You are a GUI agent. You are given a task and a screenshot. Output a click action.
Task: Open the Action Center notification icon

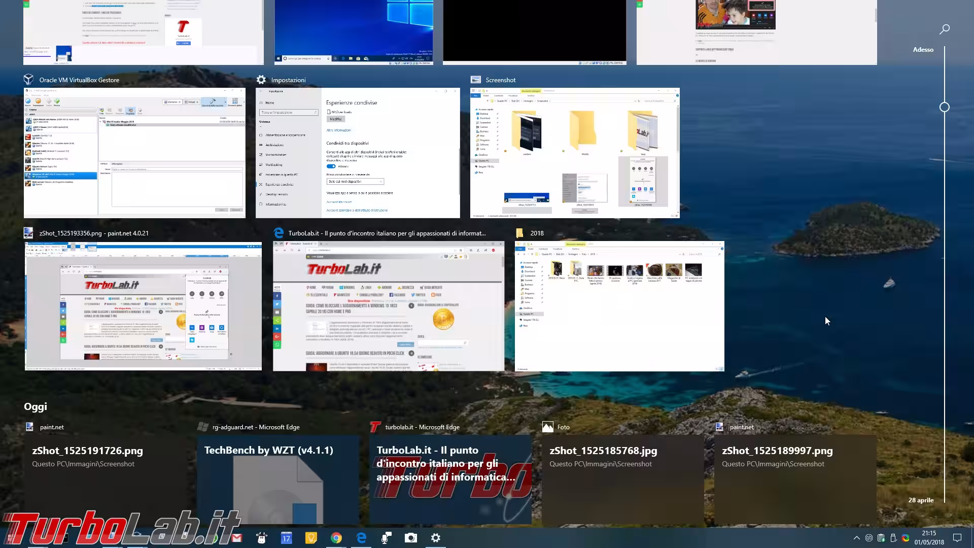coord(957,538)
